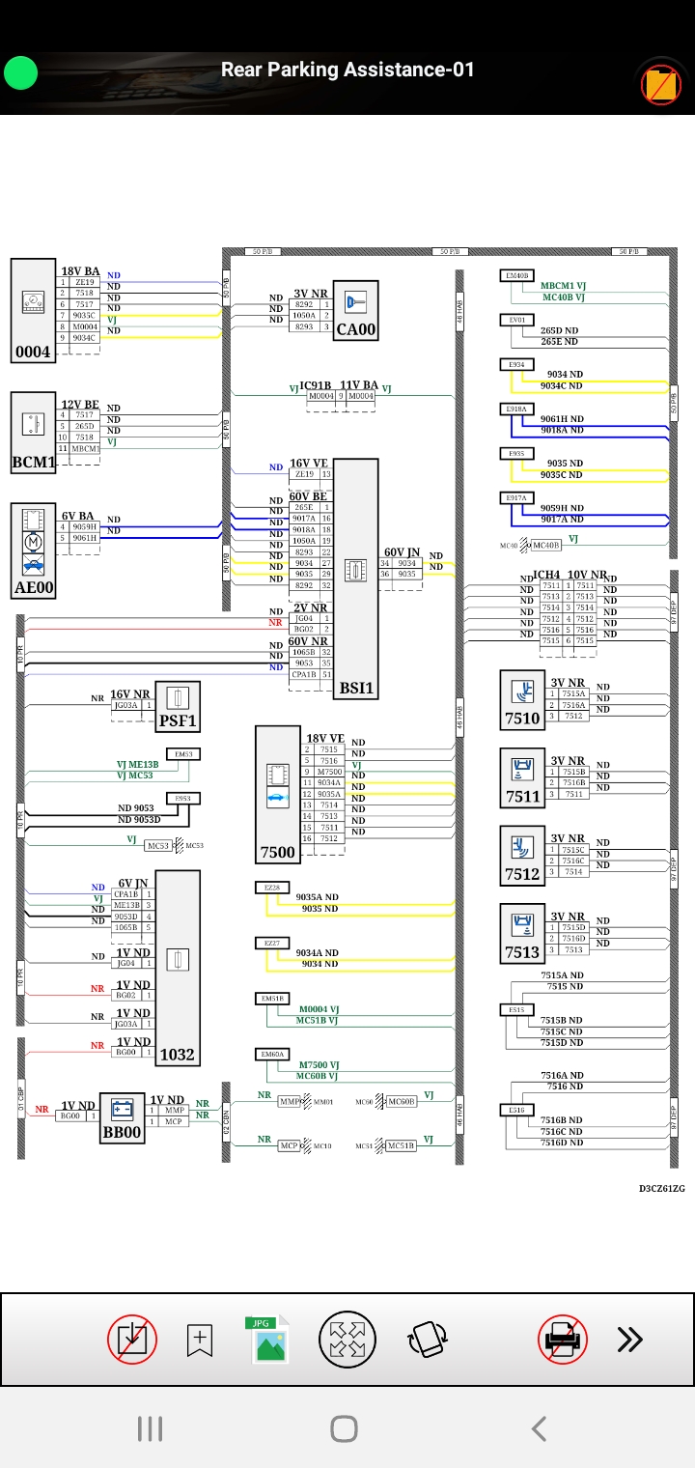
Task: Select the 7512 parking sensor icon
Action: click(522, 856)
